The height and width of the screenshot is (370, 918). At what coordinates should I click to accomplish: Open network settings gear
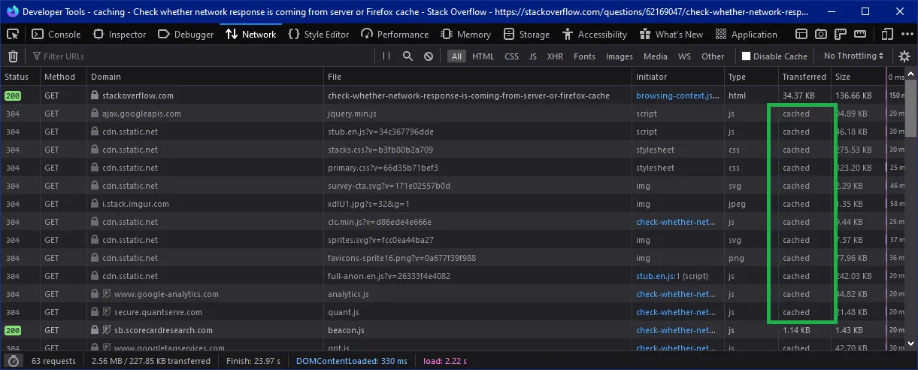tap(904, 56)
